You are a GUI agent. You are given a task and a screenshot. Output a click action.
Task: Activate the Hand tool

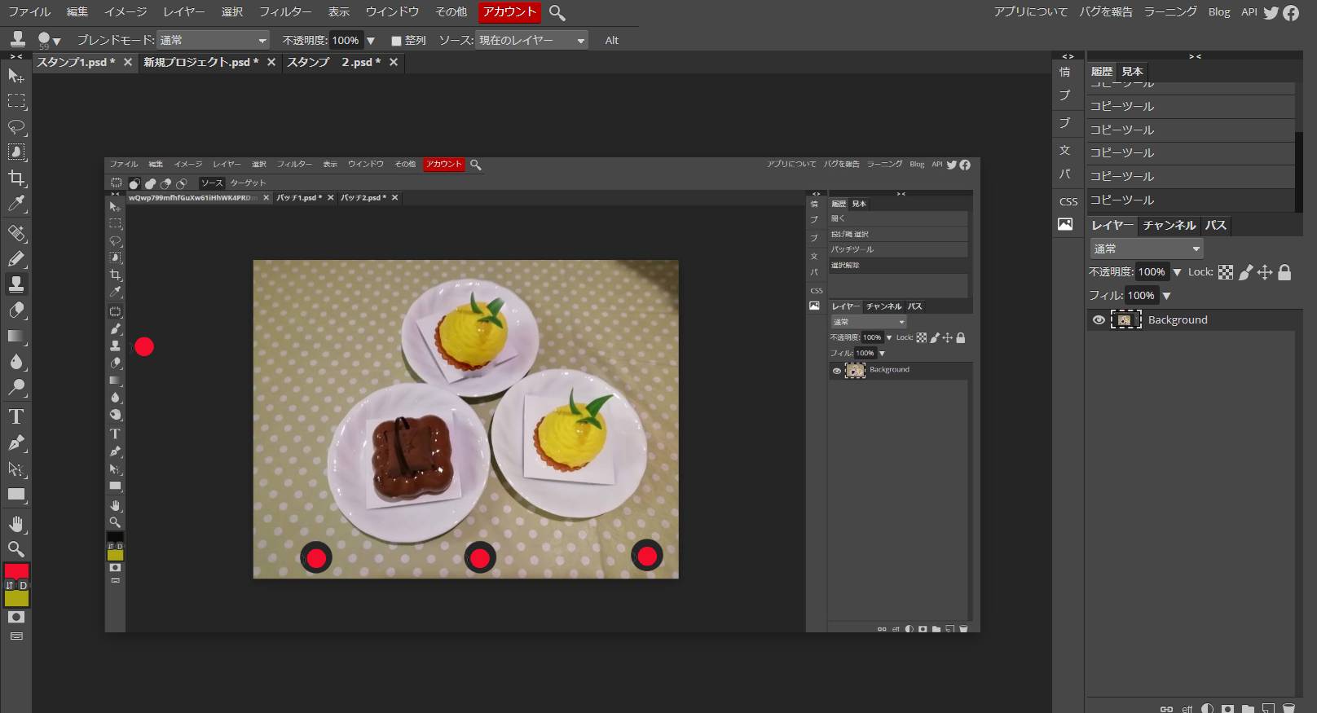[16, 523]
